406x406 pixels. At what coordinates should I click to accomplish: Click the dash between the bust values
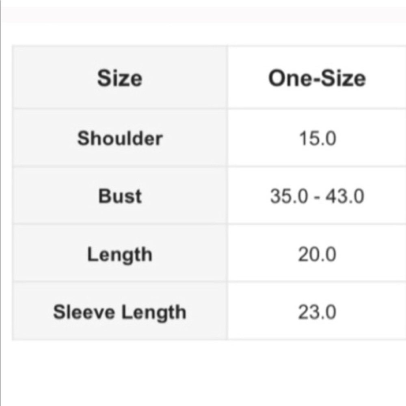click(x=317, y=198)
